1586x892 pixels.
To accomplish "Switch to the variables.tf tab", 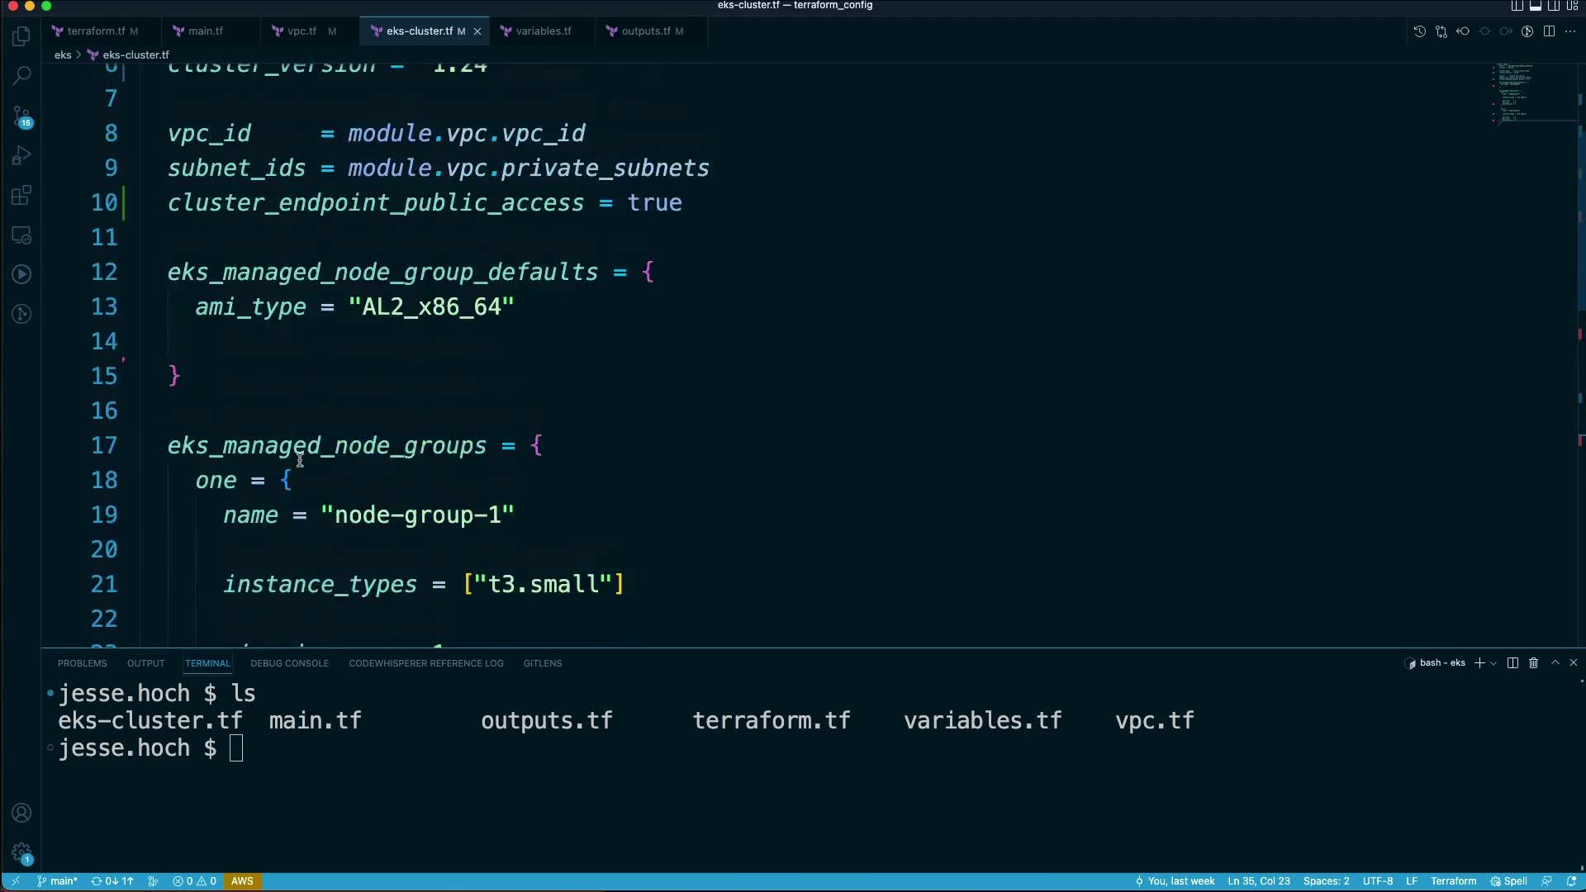I will pyautogui.click(x=543, y=31).
